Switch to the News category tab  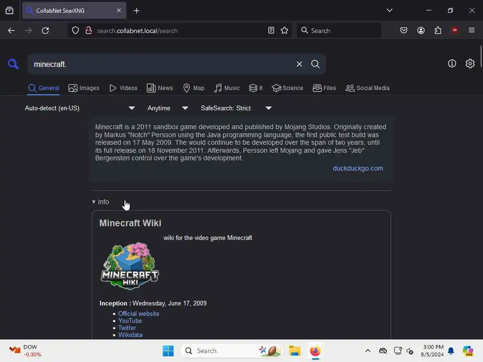(x=159, y=88)
